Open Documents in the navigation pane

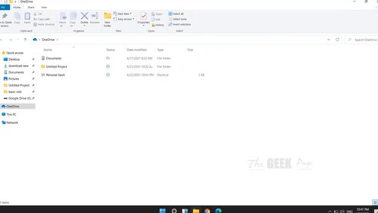click(x=16, y=72)
